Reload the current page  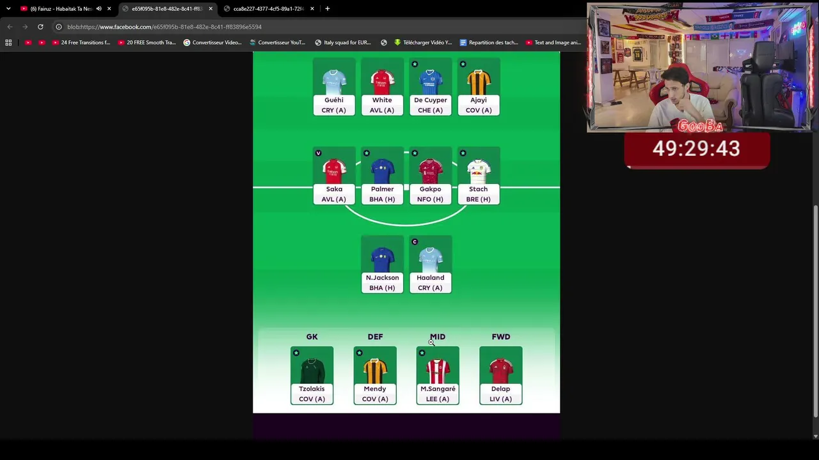[40, 27]
